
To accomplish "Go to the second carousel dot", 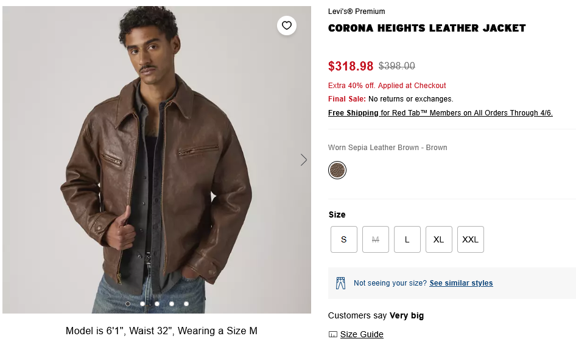I will point(142,303).
